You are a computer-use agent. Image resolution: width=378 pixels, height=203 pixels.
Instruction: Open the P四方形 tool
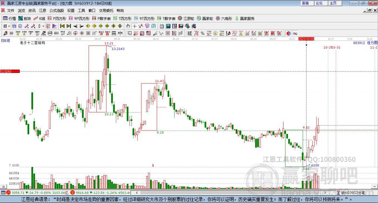click(57, 18)
